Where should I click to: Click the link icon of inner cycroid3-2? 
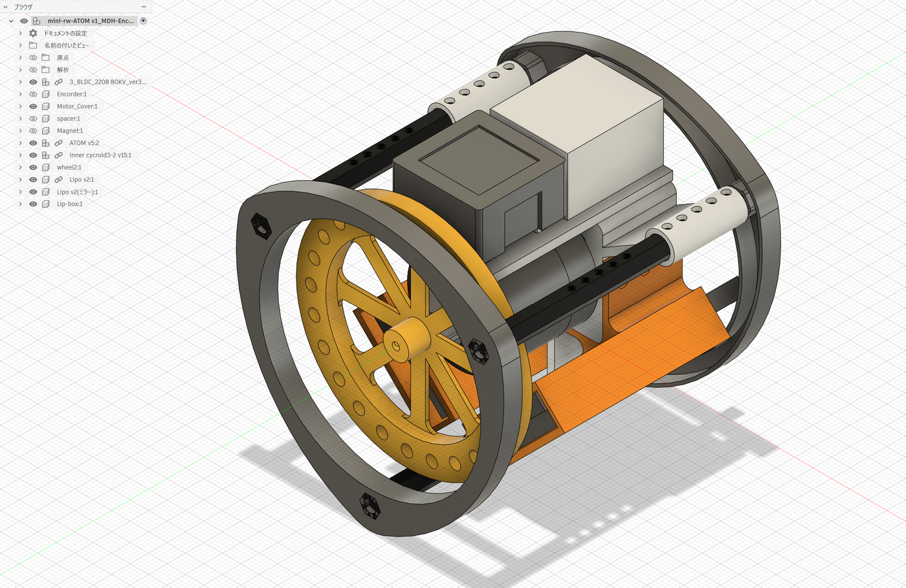[58, 155]
